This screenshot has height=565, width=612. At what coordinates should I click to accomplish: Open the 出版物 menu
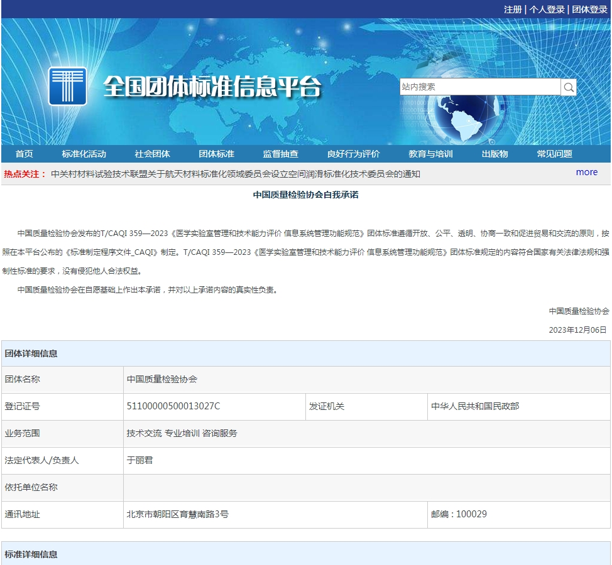point(495,154)
